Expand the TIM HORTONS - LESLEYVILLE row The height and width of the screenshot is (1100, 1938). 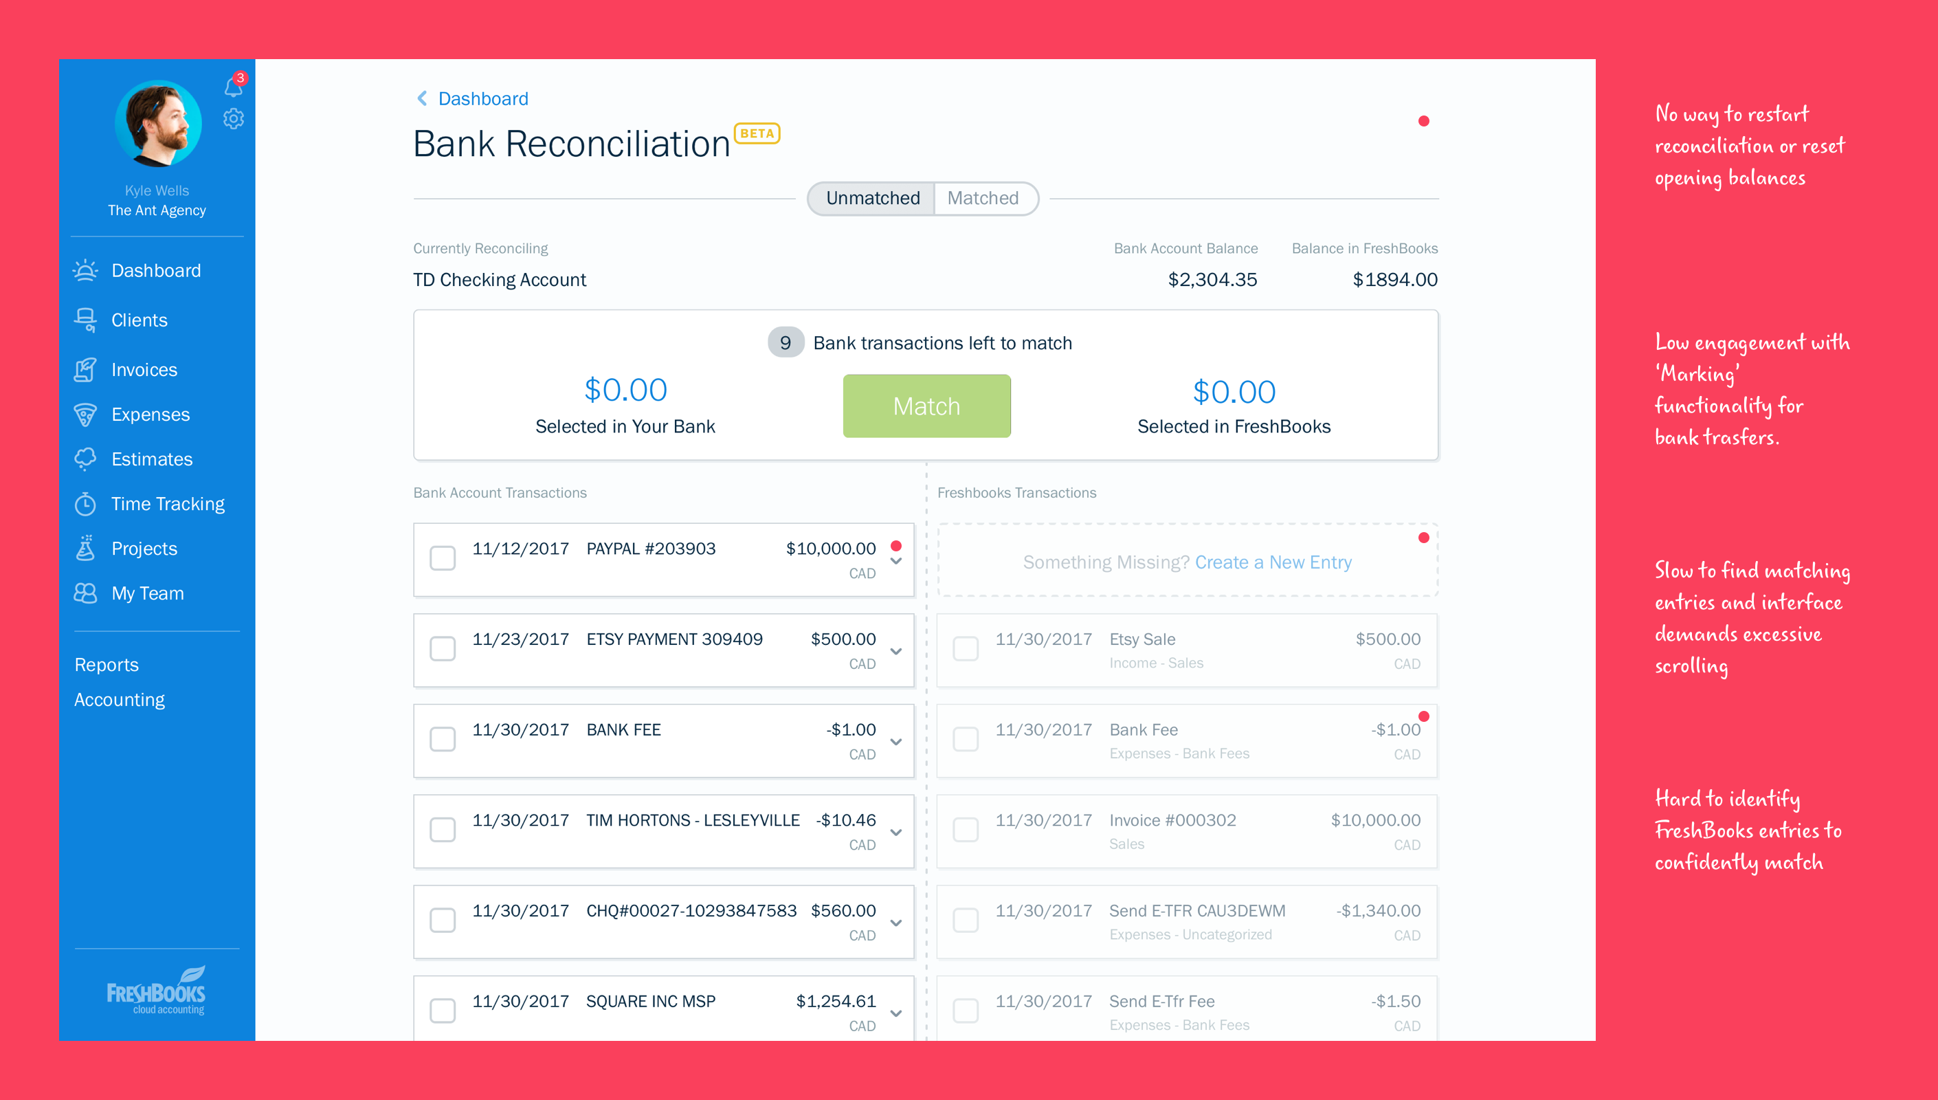pos(896,830)
